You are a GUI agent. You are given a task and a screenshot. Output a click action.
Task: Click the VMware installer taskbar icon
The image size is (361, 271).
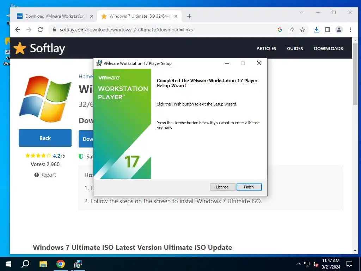pos(78,264)
